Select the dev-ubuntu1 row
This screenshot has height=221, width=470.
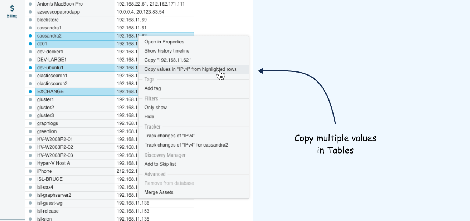86,68
